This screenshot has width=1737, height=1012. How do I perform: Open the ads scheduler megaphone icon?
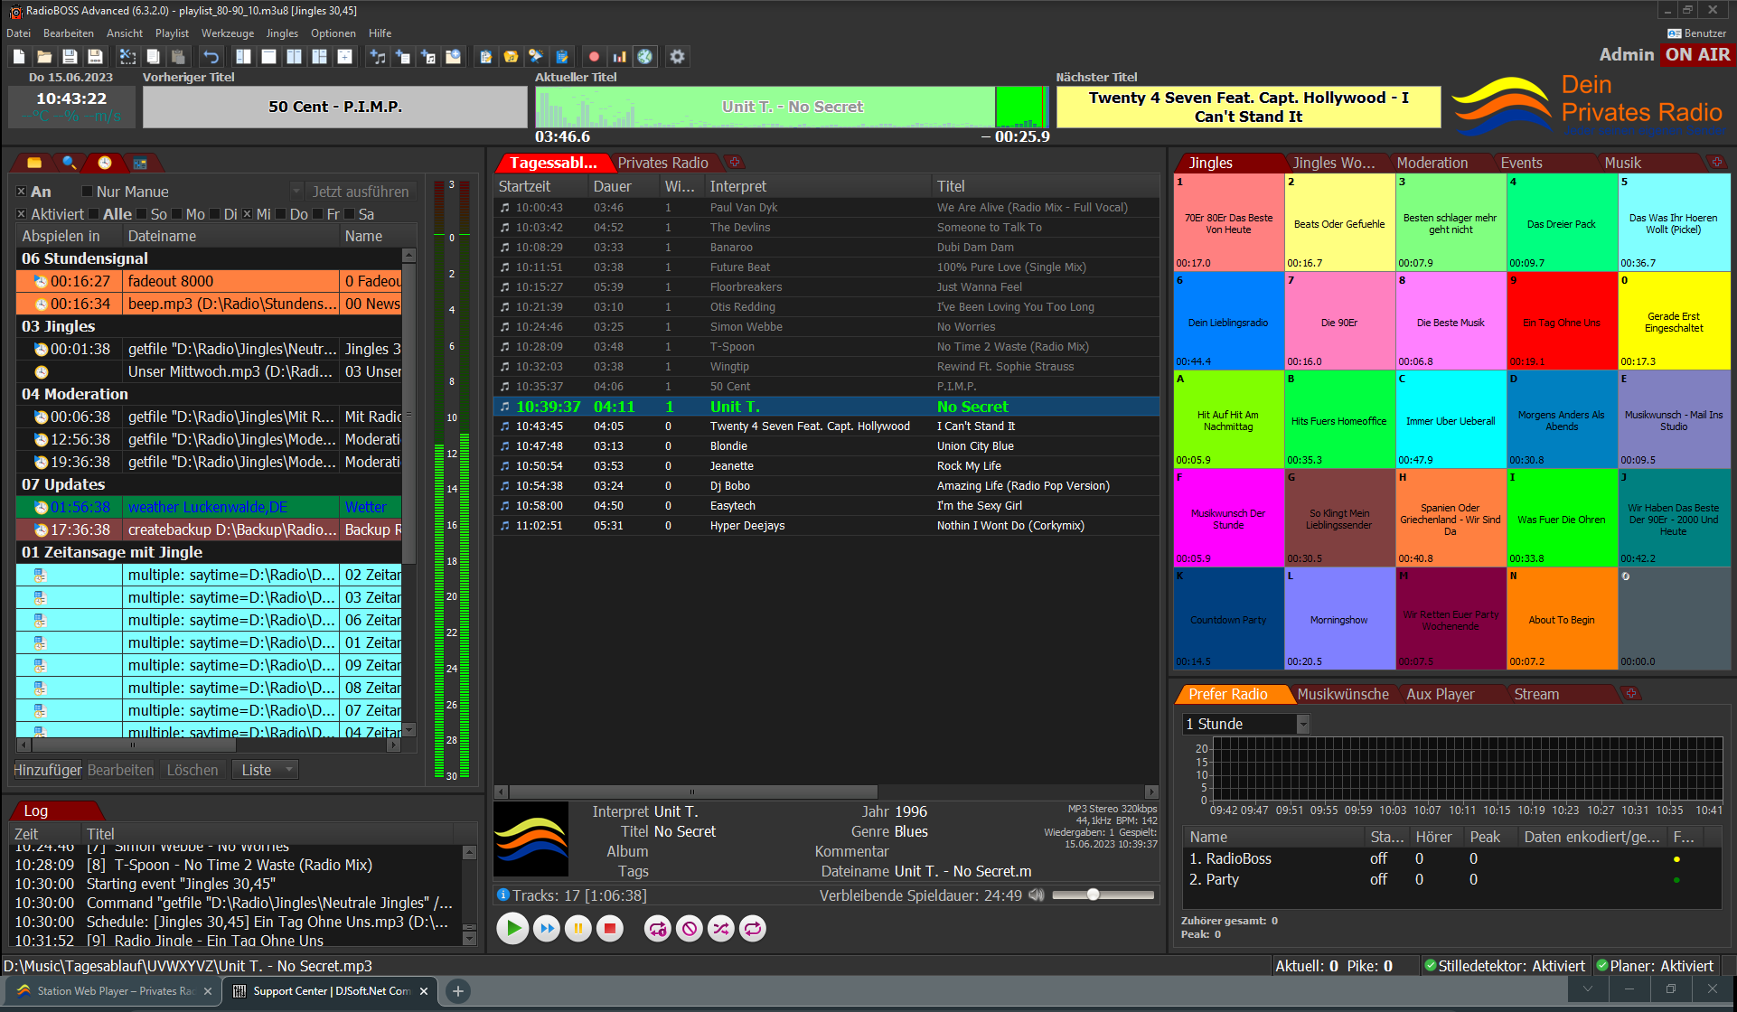[536, 56]
